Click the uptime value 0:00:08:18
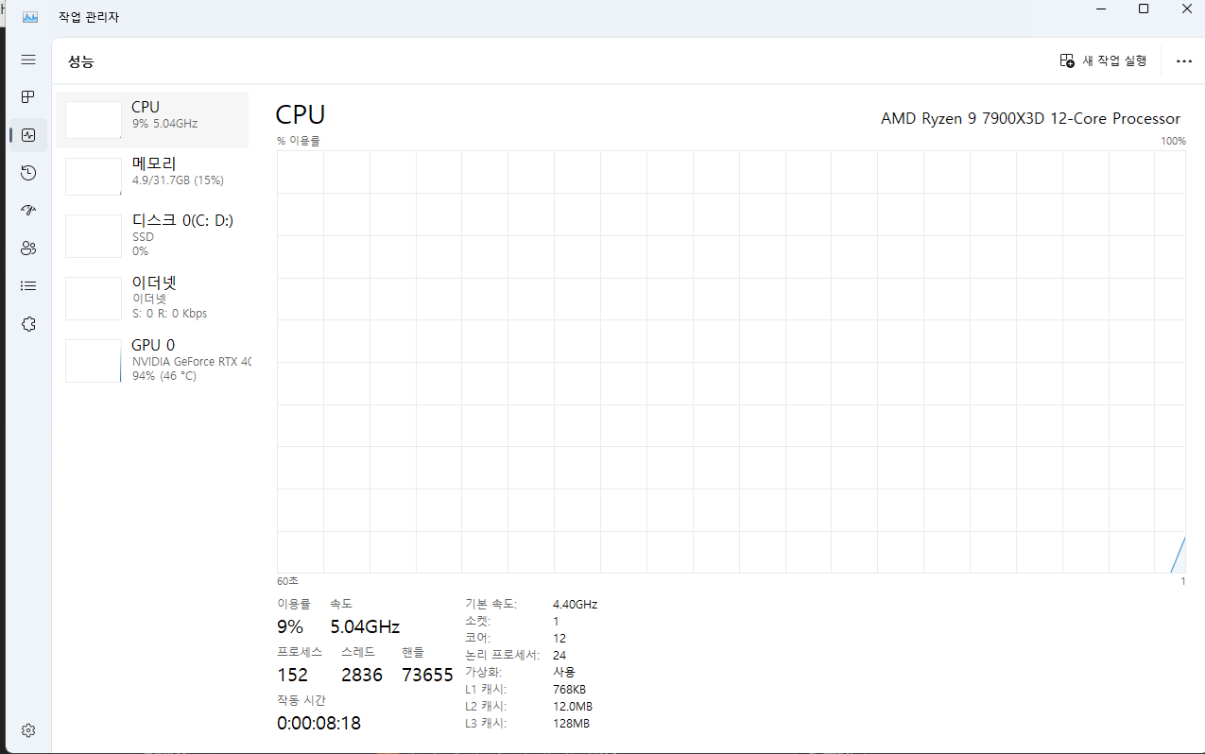Viewport: 1205px width, 754px height. [x=318, y=723]
